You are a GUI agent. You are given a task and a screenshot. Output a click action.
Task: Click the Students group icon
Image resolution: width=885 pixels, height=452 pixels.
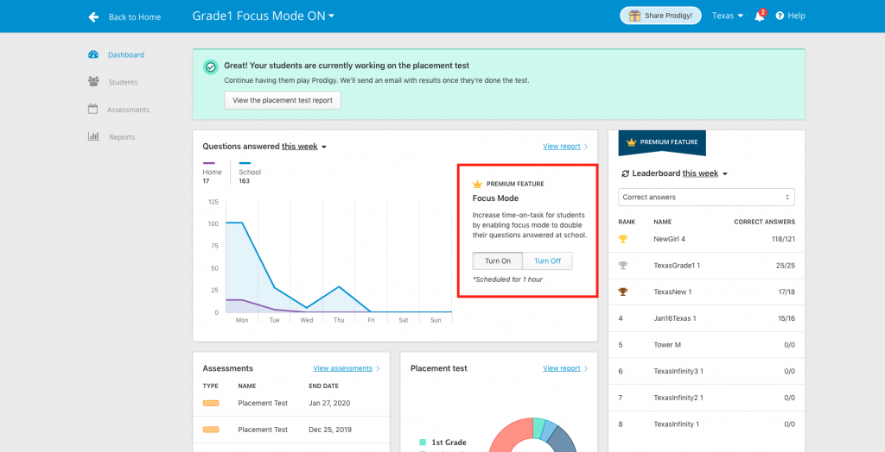[x=93, y=82]
